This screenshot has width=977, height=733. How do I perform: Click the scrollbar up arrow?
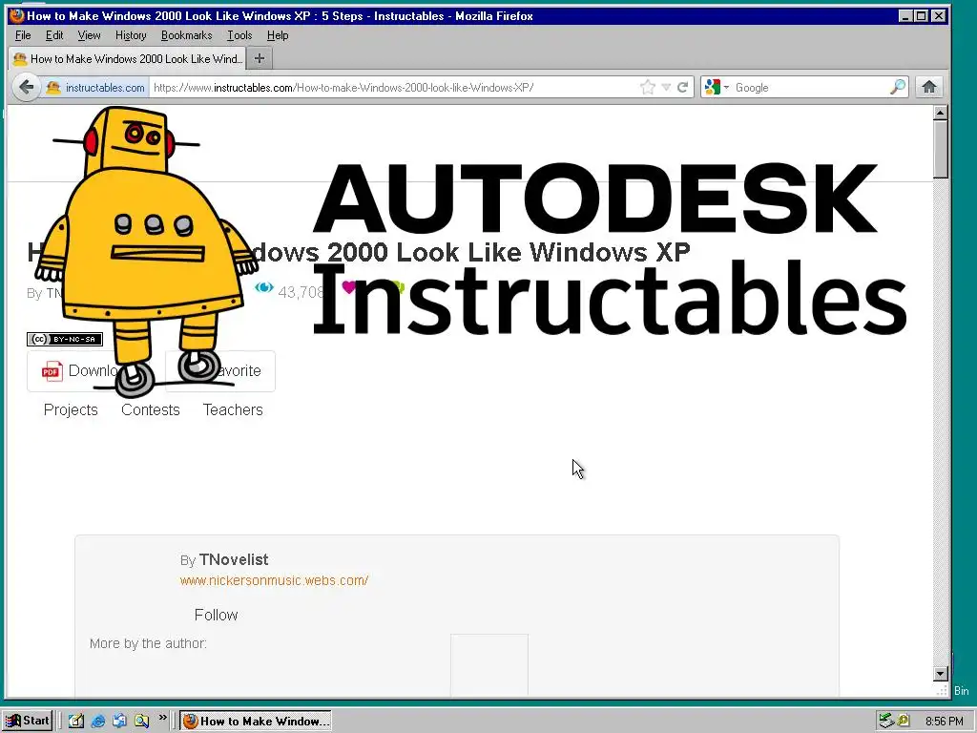click(x=941, y=113)
